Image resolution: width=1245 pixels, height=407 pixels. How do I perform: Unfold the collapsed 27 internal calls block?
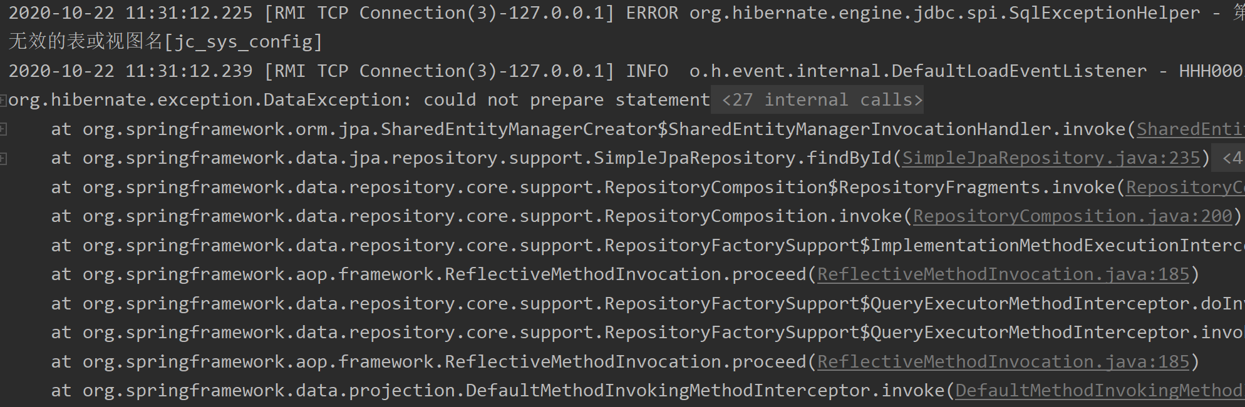[822, 100]
